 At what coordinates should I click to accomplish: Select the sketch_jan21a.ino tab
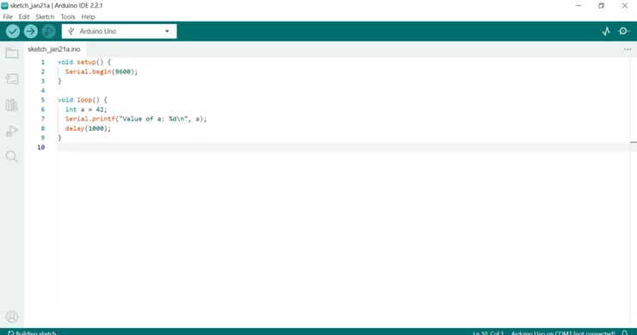[54, 49]
